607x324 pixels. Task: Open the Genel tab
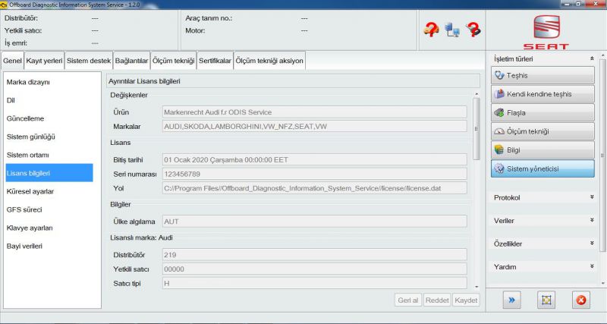click(12, 61)
